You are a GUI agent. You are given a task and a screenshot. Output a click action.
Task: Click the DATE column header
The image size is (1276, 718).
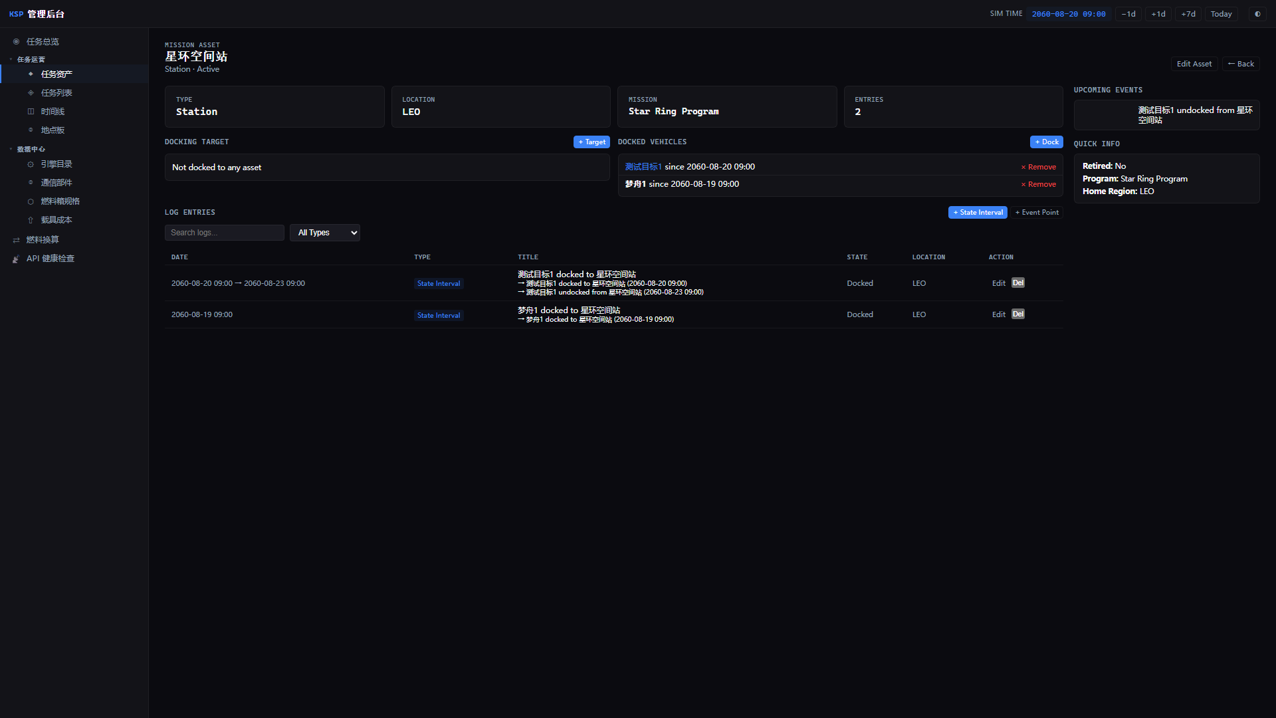point(179,257)
